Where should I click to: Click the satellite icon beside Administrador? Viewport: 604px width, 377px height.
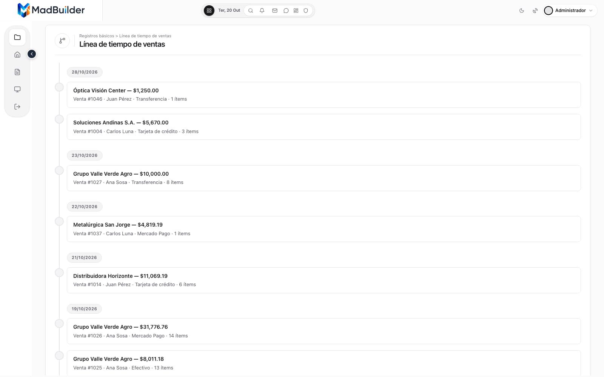click(x=535, y=11)
